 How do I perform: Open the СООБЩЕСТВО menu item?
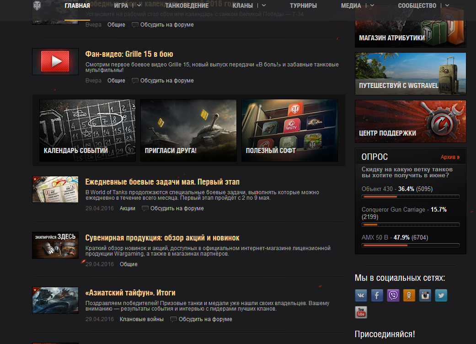click(417, 5)
